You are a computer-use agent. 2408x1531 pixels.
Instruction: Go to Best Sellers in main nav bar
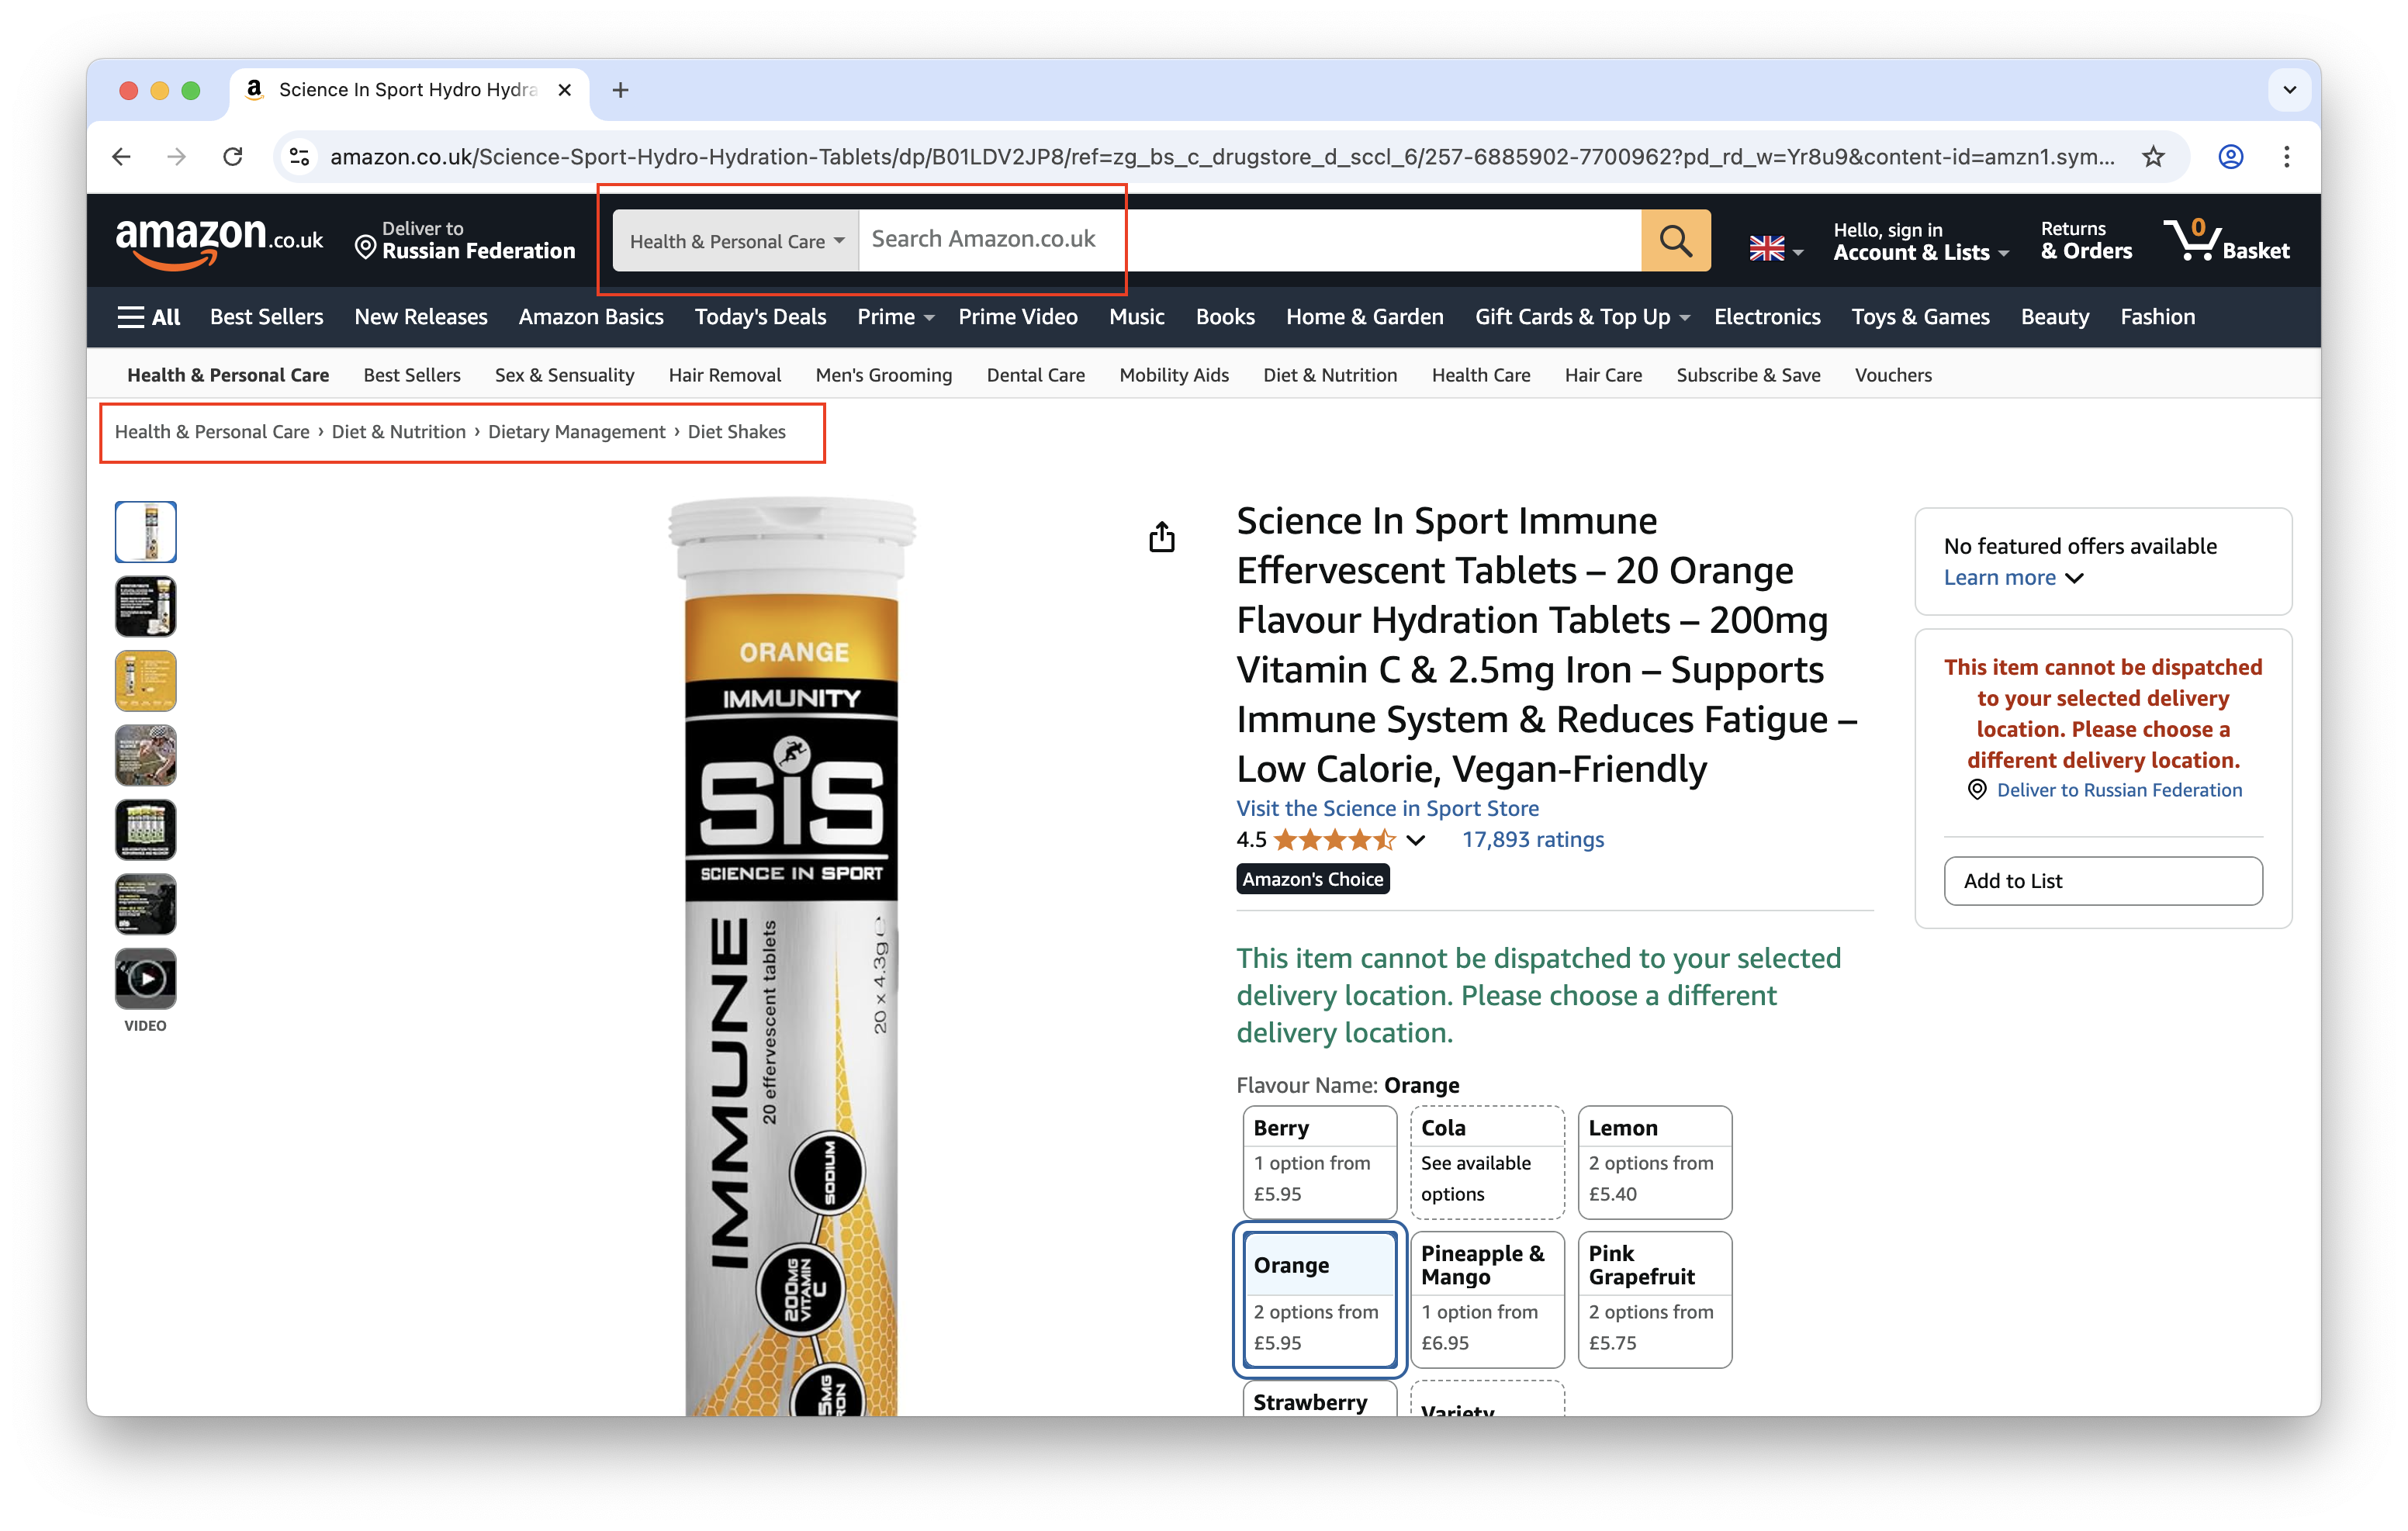pos(266,317)
